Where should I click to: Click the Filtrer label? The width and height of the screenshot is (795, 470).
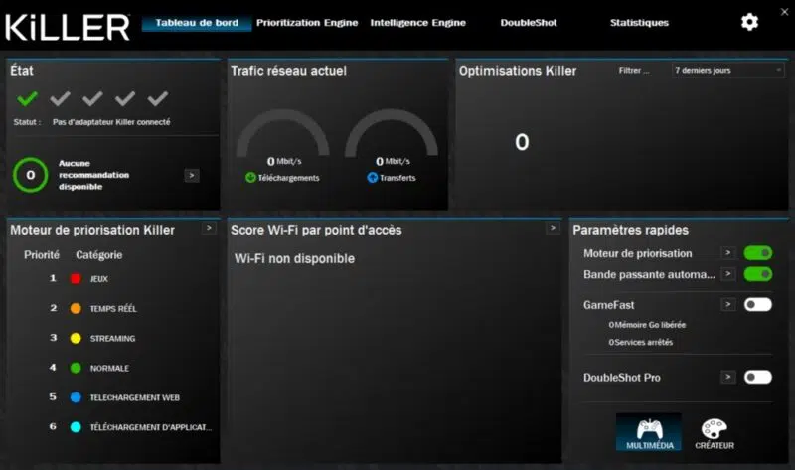click(634, 70)
